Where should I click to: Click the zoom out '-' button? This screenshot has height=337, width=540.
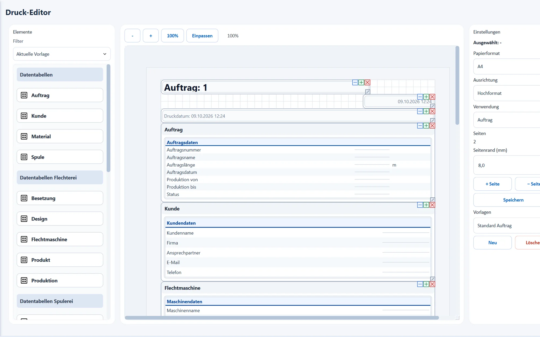click(132, 36)
